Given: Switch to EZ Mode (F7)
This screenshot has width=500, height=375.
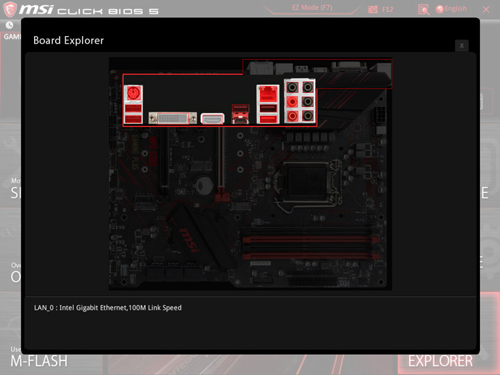Looking at the screenshot, I should coord(312,8).
